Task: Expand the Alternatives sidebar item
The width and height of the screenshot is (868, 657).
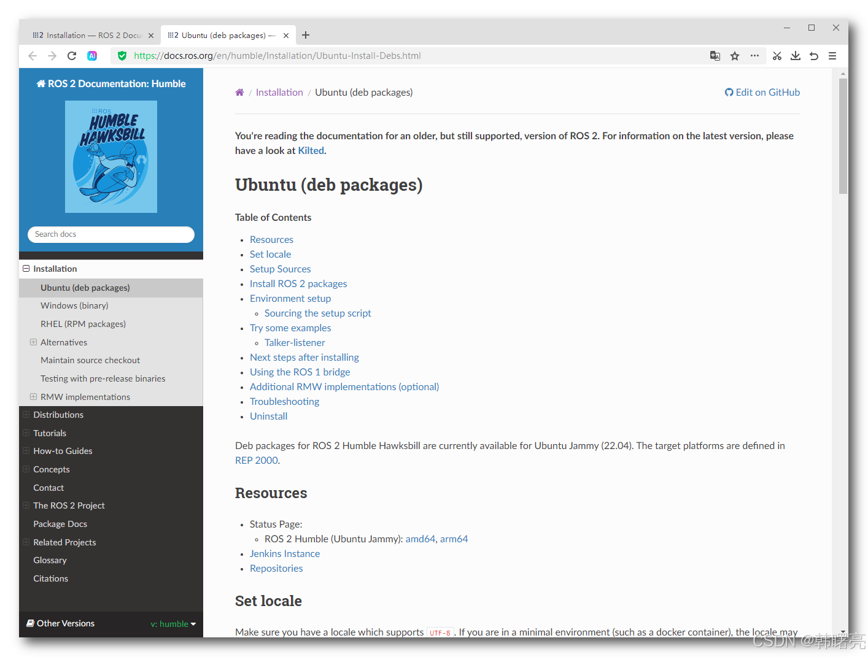Action: click(33, 342)
